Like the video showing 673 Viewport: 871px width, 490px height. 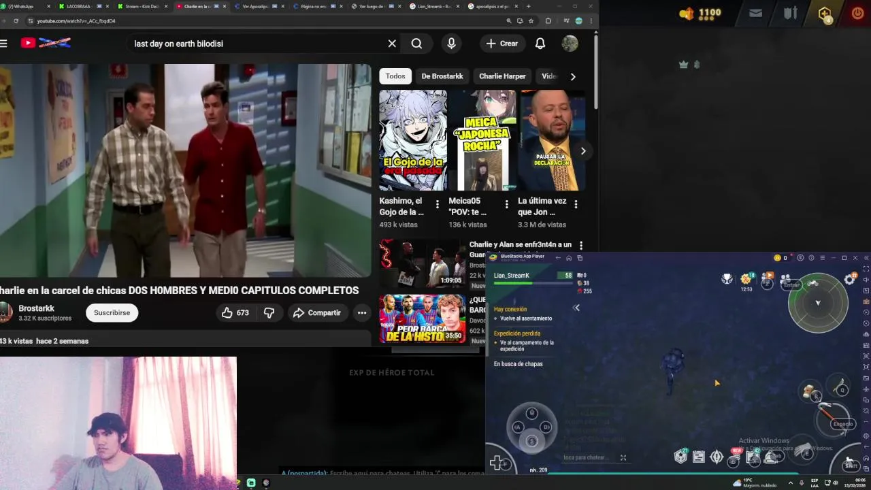235,312
